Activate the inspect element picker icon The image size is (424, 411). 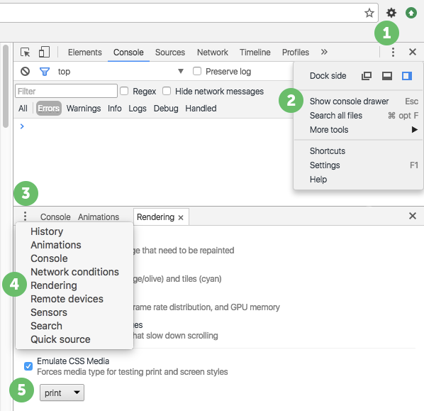[26, 52]
